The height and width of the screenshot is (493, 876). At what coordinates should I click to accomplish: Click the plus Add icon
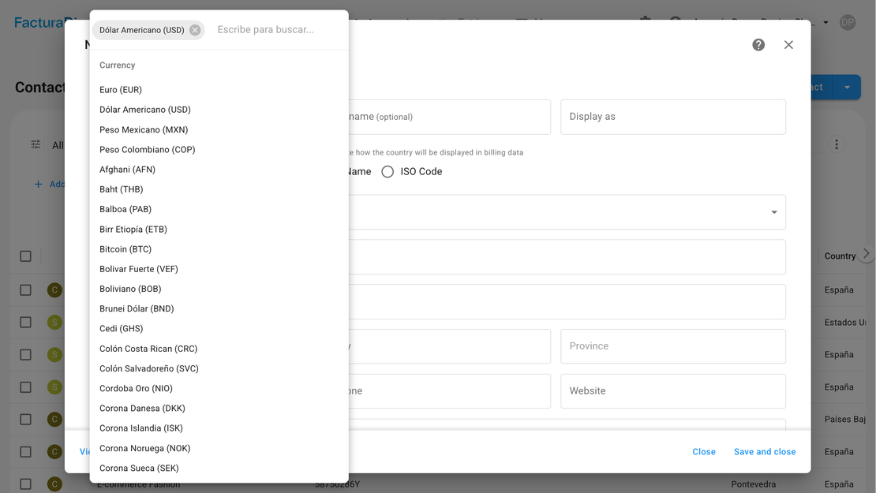[x=38, y=184]
